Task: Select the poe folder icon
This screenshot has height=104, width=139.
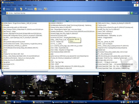Action: point(49,60)
